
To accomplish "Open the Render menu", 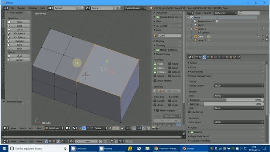I will pyautogui.click(x=22, y=8).
